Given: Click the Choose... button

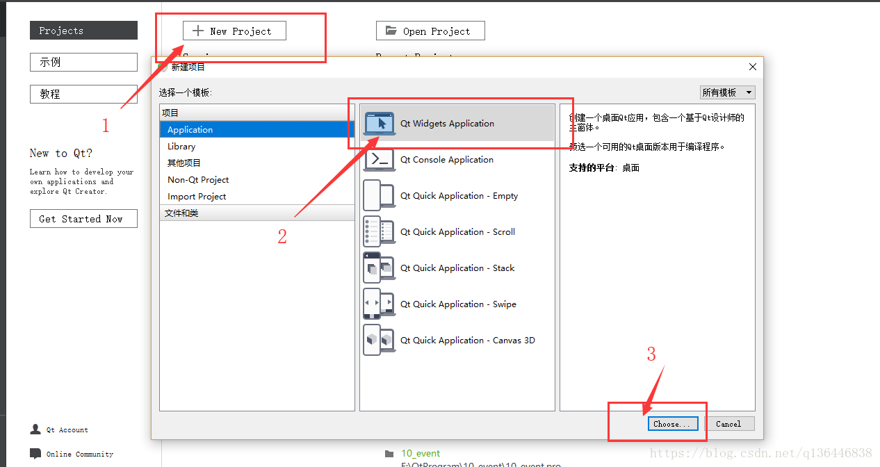Looking at the screenshot, I should (x=673, y=424).
